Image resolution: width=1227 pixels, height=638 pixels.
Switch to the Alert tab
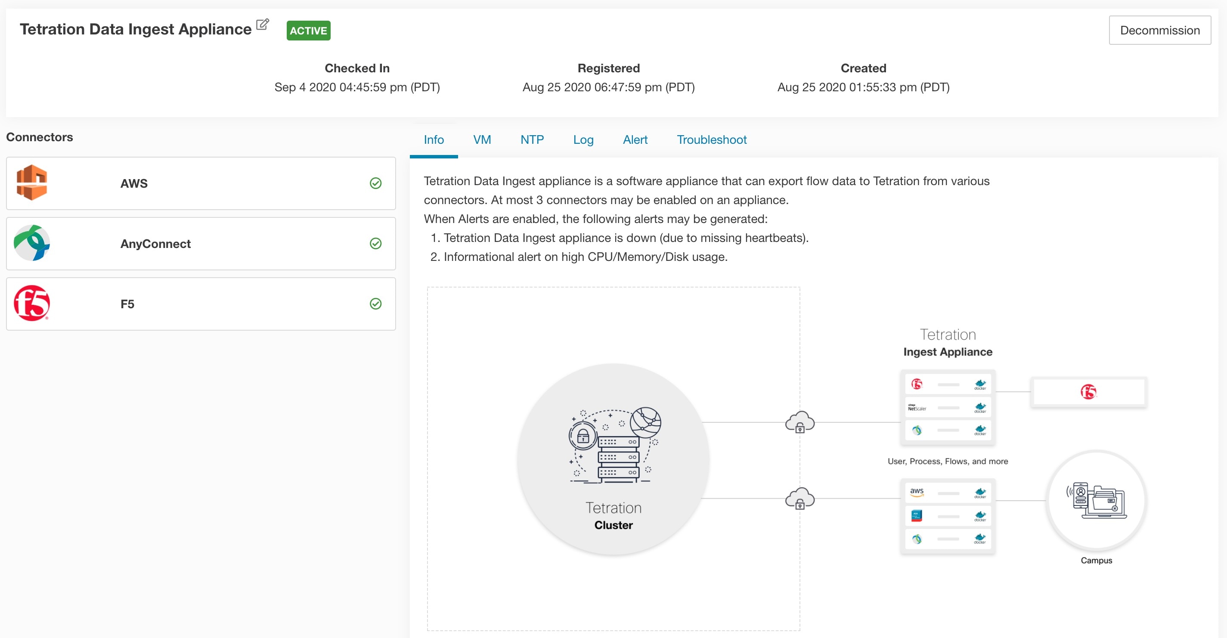click(635, 139)
